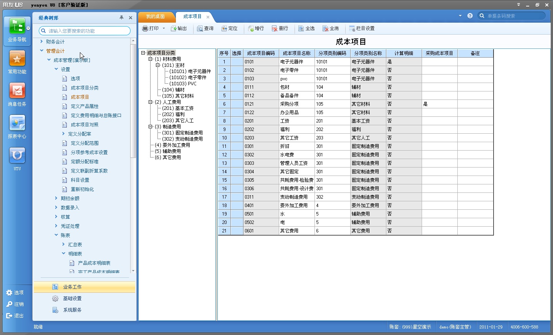This screenshot has height=335, width=553.
Task: Collapse the 成本项目分类 root node
Action: click(143, 53)
